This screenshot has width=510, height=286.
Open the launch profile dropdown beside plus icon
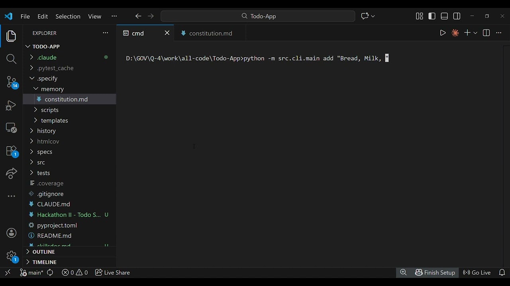click(475, 33)
